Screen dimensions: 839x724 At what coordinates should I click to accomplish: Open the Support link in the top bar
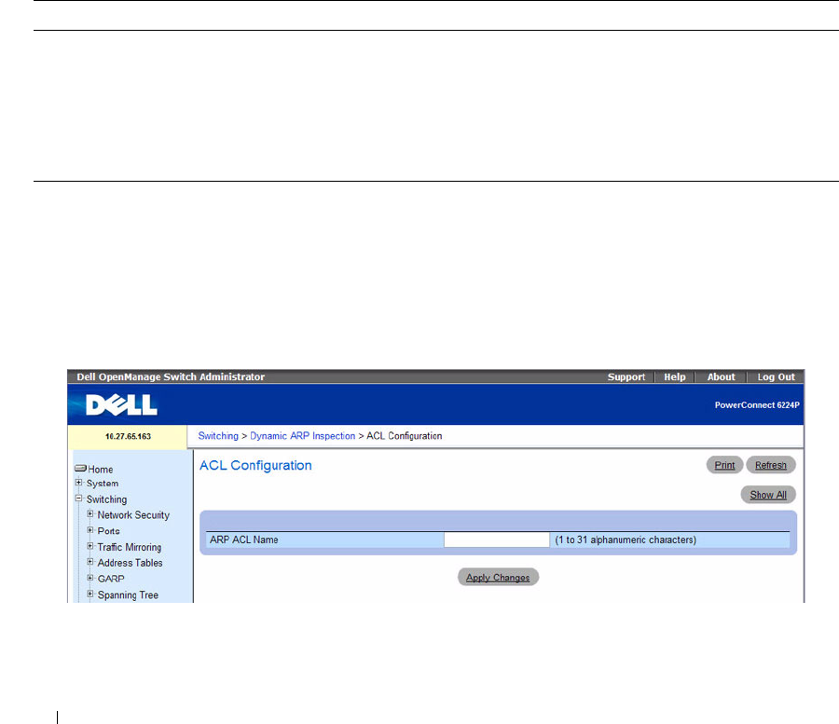(626, 377)
